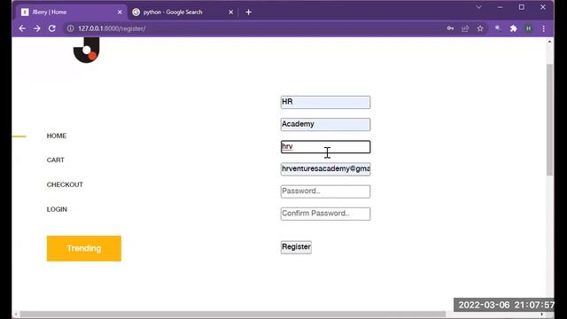567x319 pixels.
Task: Open a new browser tab
Action: [x=248, y=12]
